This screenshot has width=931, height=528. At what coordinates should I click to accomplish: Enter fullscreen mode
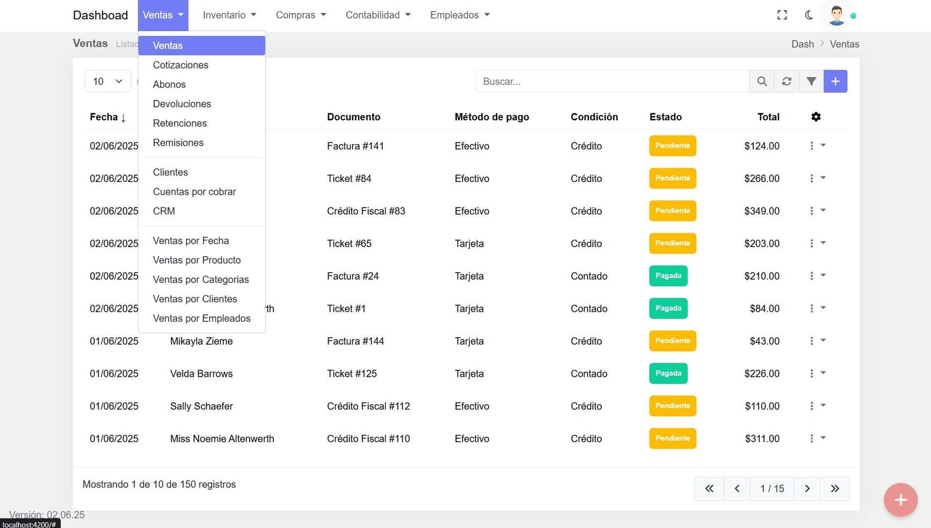[782, 15]
